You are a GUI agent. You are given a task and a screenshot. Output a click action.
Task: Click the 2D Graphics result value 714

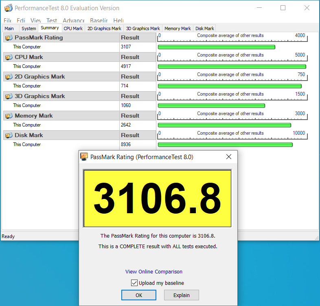point(125,86)
